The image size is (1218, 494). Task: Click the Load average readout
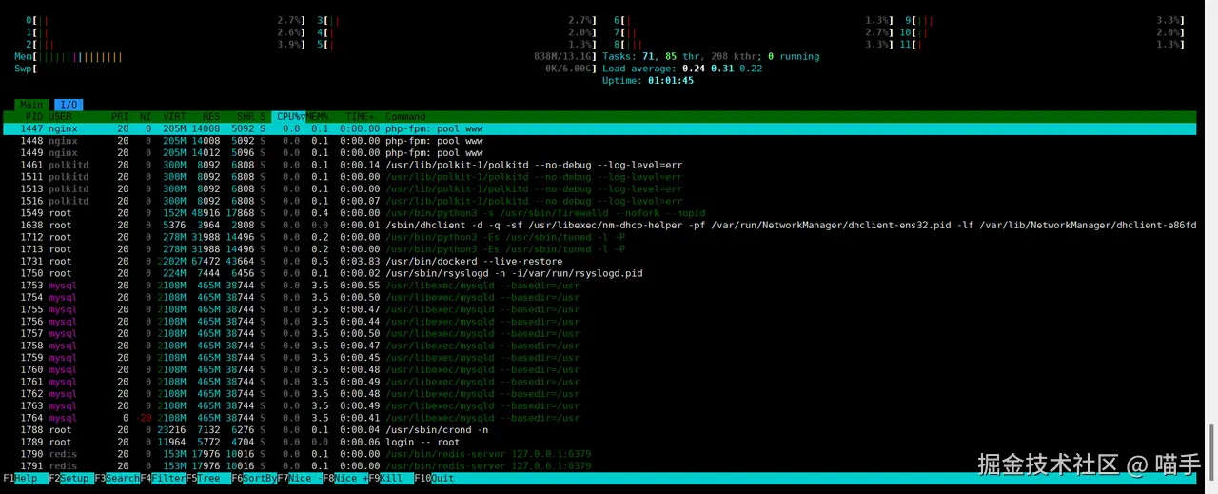pyautogui.click(x=682, y=69)
